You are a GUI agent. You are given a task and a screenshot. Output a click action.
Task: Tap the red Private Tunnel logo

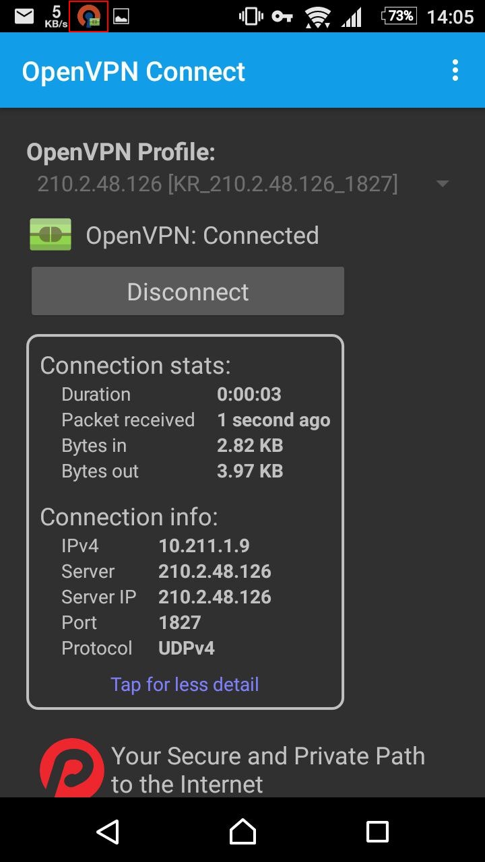coord(72,769)
